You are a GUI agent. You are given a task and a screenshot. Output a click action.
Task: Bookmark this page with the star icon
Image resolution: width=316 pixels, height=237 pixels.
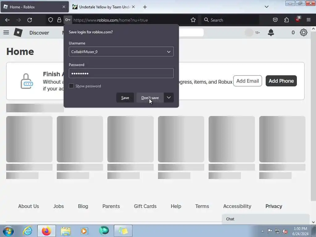click(x=193, y=20)
